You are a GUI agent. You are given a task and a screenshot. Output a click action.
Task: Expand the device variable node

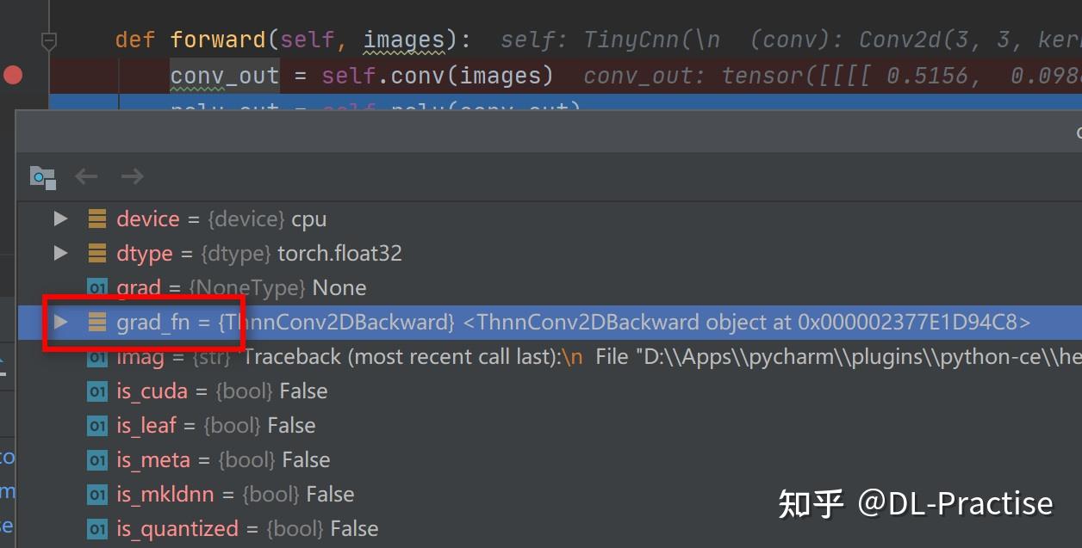click(x=59, y=219)
